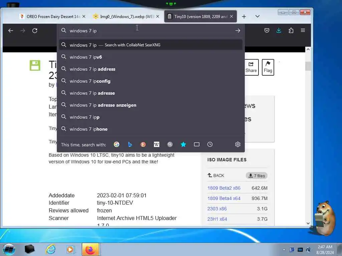The height and width of the screenshot is (256, 342).
Task: Open the Downloads panel
Action: [x=279, y=30]
